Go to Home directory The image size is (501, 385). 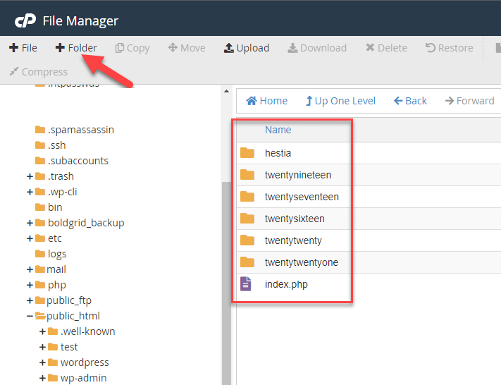pyautogui.click(x=266, y=101)
